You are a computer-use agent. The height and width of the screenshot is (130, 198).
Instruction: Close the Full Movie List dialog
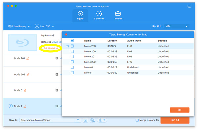click(66, 35)
